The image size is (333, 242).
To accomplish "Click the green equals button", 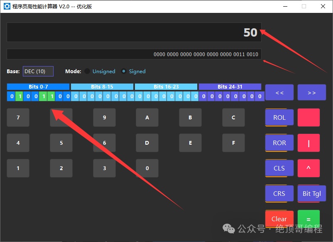I will pos(309,219).
